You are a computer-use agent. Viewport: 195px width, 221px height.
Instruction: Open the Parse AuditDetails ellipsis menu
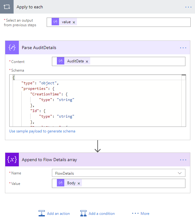point(183,48)
